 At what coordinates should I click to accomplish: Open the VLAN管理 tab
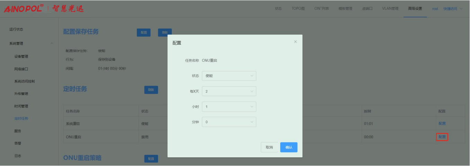390,9
